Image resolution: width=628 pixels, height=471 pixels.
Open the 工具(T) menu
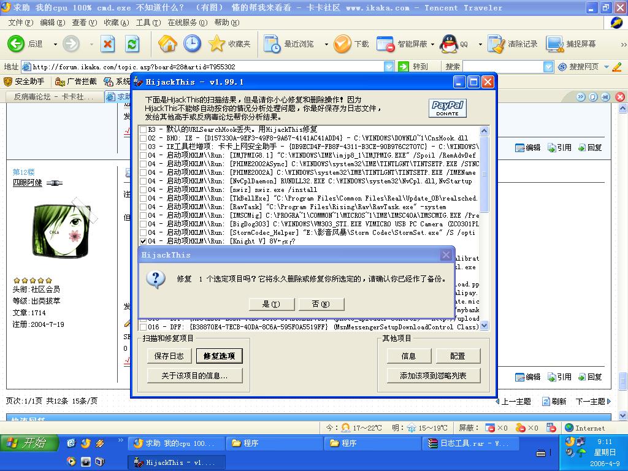point(148,23)
